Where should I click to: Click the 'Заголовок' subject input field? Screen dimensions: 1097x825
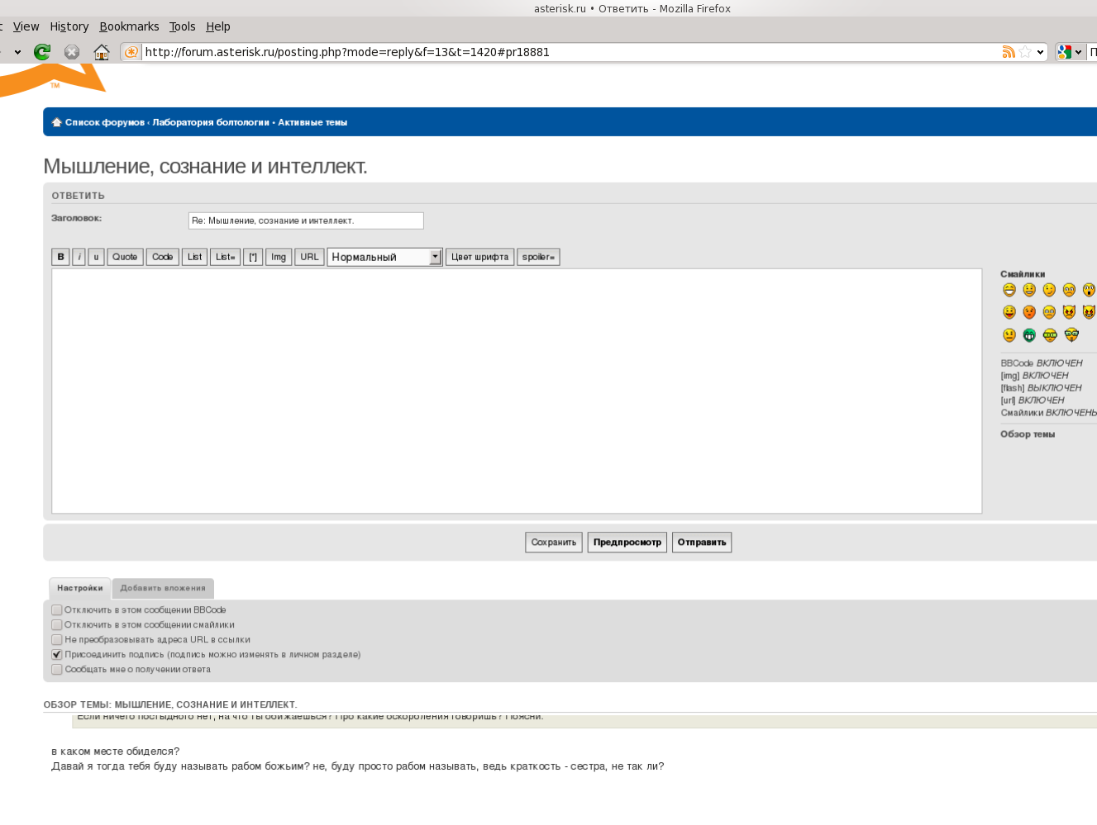coord(306,220)
